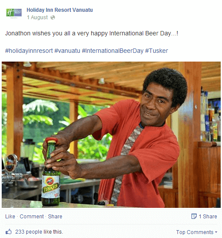The image size is (222, 238).
Task: Show the 233 people who like this
Action: pos(39,232)
